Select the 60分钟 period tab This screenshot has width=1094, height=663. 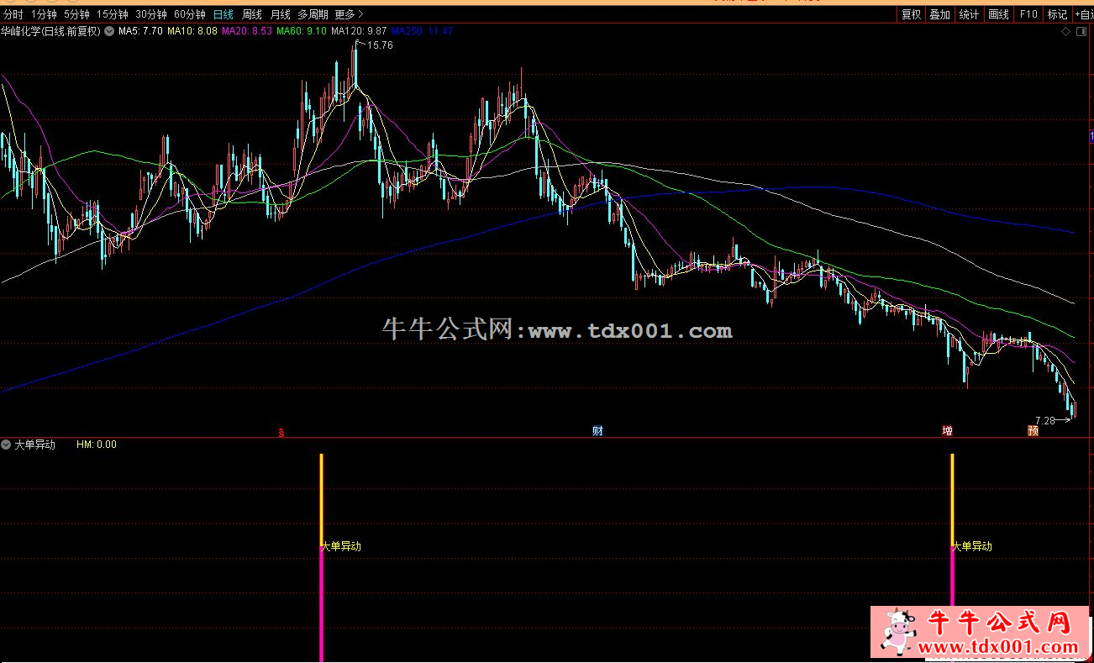(190, 14)
